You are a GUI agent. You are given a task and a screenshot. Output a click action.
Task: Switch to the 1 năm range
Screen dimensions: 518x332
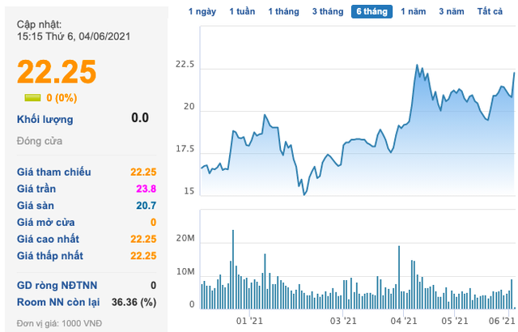pos(414,11)
